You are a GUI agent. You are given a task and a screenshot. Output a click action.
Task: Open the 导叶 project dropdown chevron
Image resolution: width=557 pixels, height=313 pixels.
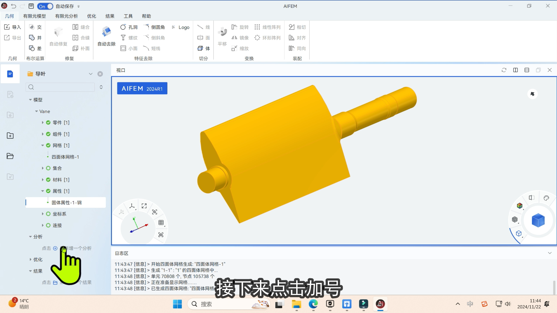91,74
